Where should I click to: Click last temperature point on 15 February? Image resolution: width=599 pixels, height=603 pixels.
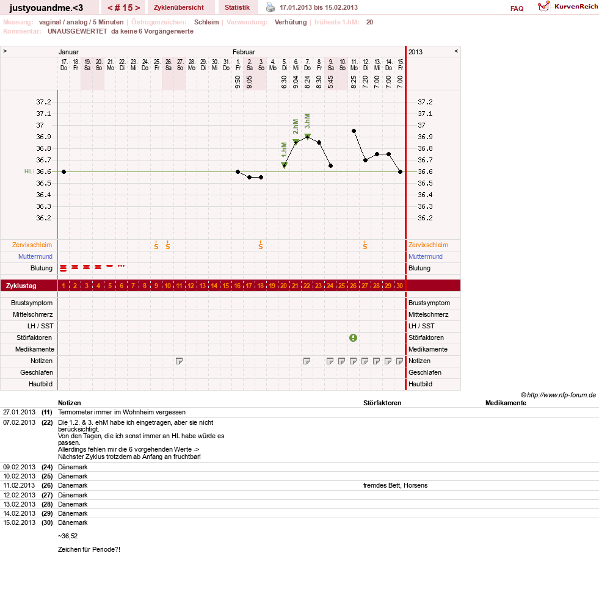pyautogui.click(x=400, y=172)
